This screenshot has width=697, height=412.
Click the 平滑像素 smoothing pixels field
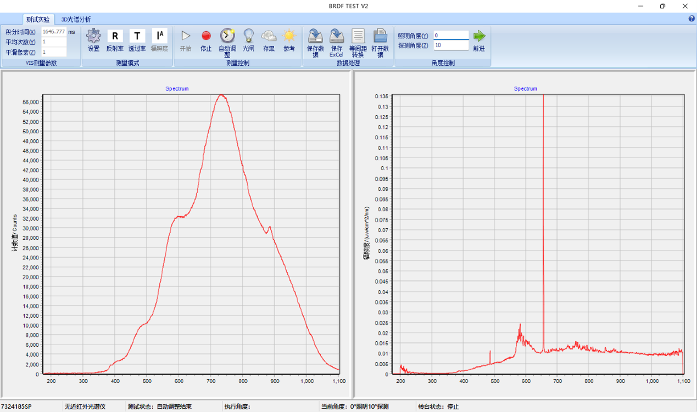pyautogui.click(x=54, y=52)
